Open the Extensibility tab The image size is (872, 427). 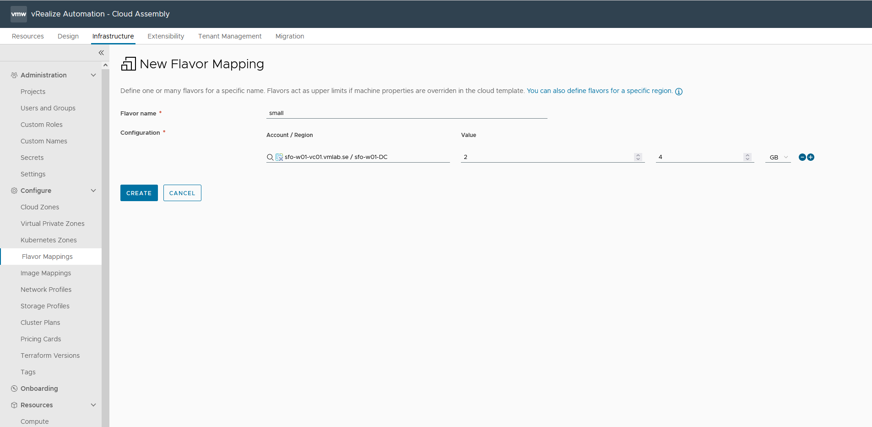pyautogui.click(x=166, y=36)
